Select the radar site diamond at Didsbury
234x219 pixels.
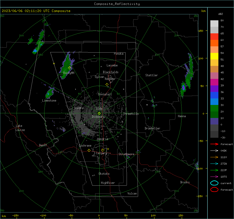coord(99,114)
